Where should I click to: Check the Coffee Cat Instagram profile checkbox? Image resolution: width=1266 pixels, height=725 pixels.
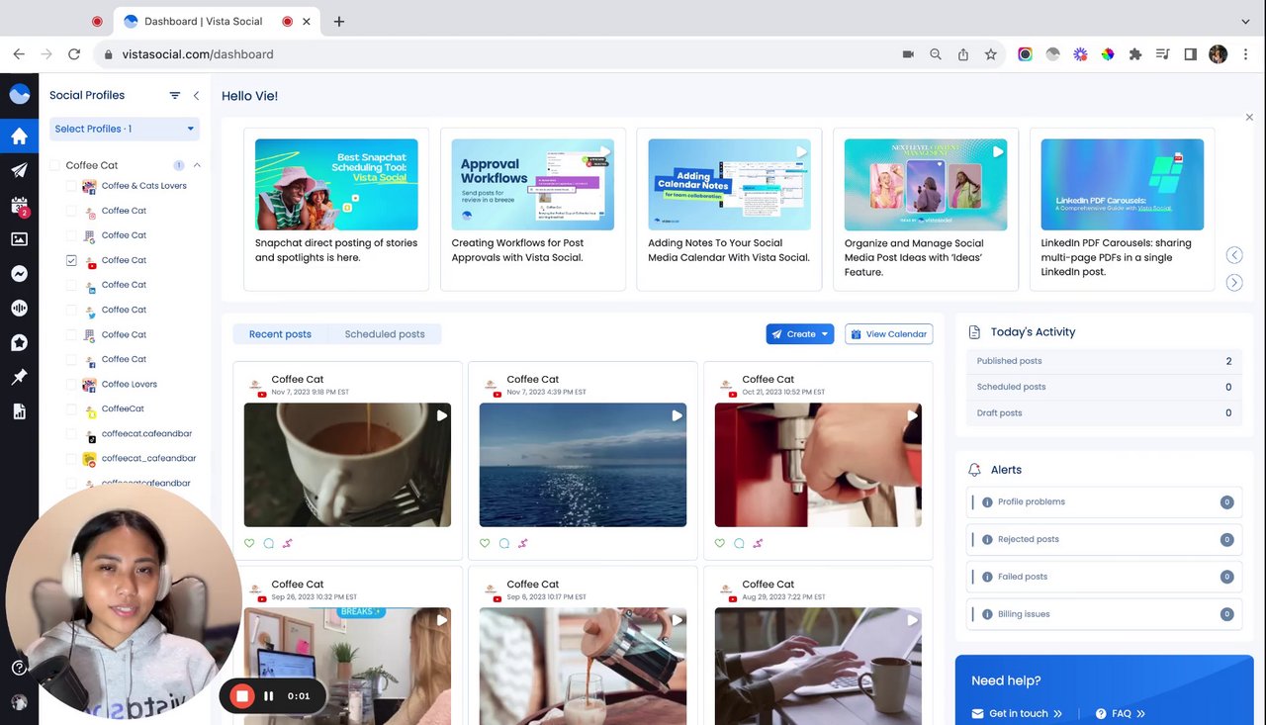pos(71,211)
